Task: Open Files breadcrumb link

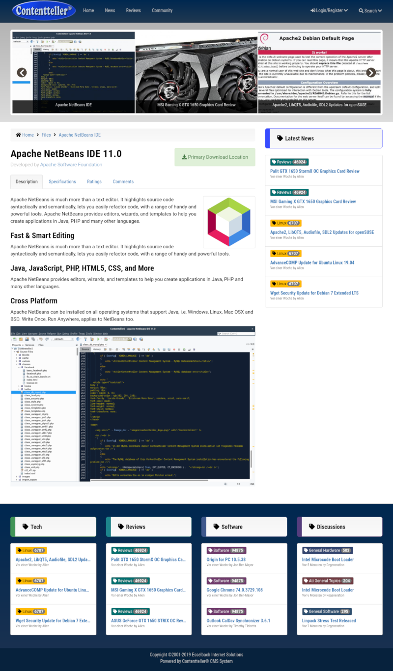Action: coord(46,135)
